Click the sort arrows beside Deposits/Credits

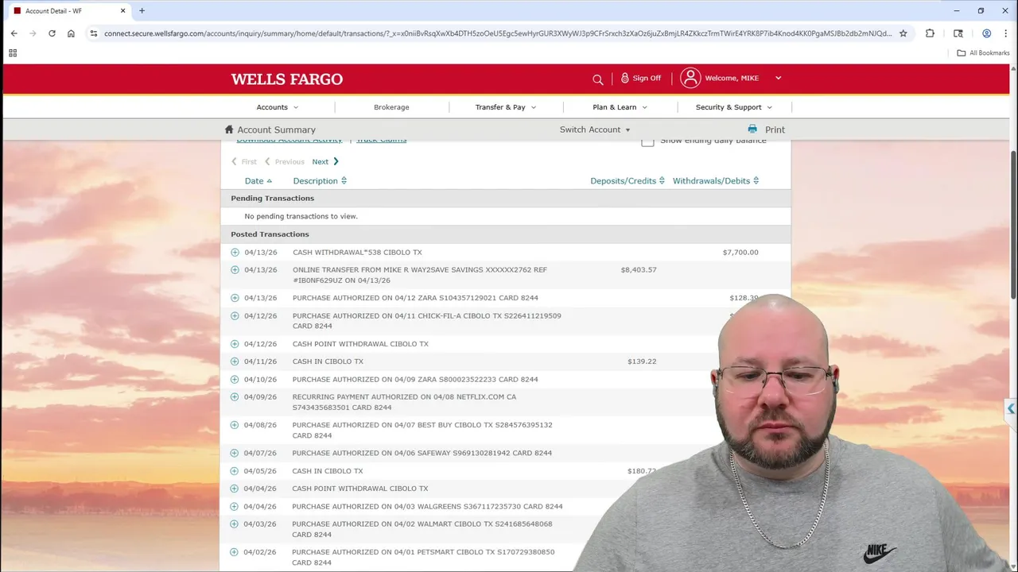coord(662,181)
